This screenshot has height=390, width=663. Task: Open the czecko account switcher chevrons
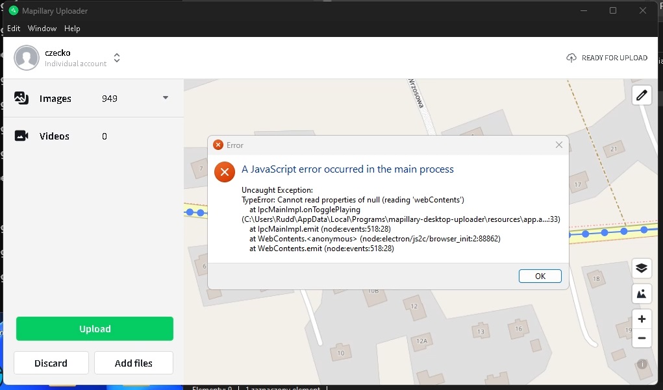click(x=117, y=58)
